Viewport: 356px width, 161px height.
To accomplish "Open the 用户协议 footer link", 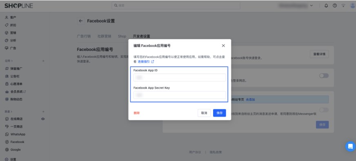I will pos(195,152).
